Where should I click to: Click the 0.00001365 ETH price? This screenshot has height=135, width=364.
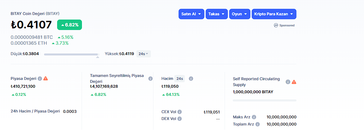tap(29, 43)
